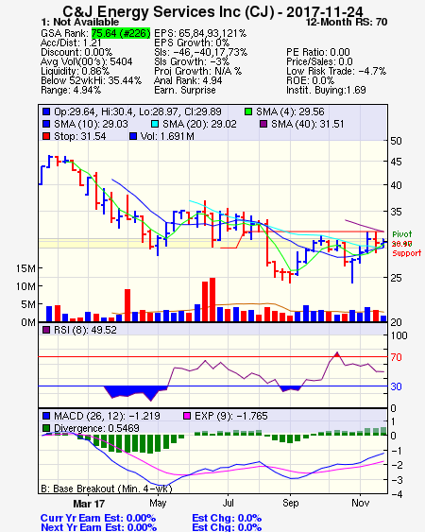Click the 'Range: 4.94%' statistic
Image resolution: width=425 pixels, height=532 pixels.
[71, 91]
